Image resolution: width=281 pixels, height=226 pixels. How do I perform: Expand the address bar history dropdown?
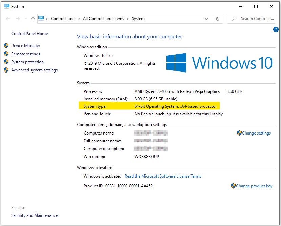[206, 19]
